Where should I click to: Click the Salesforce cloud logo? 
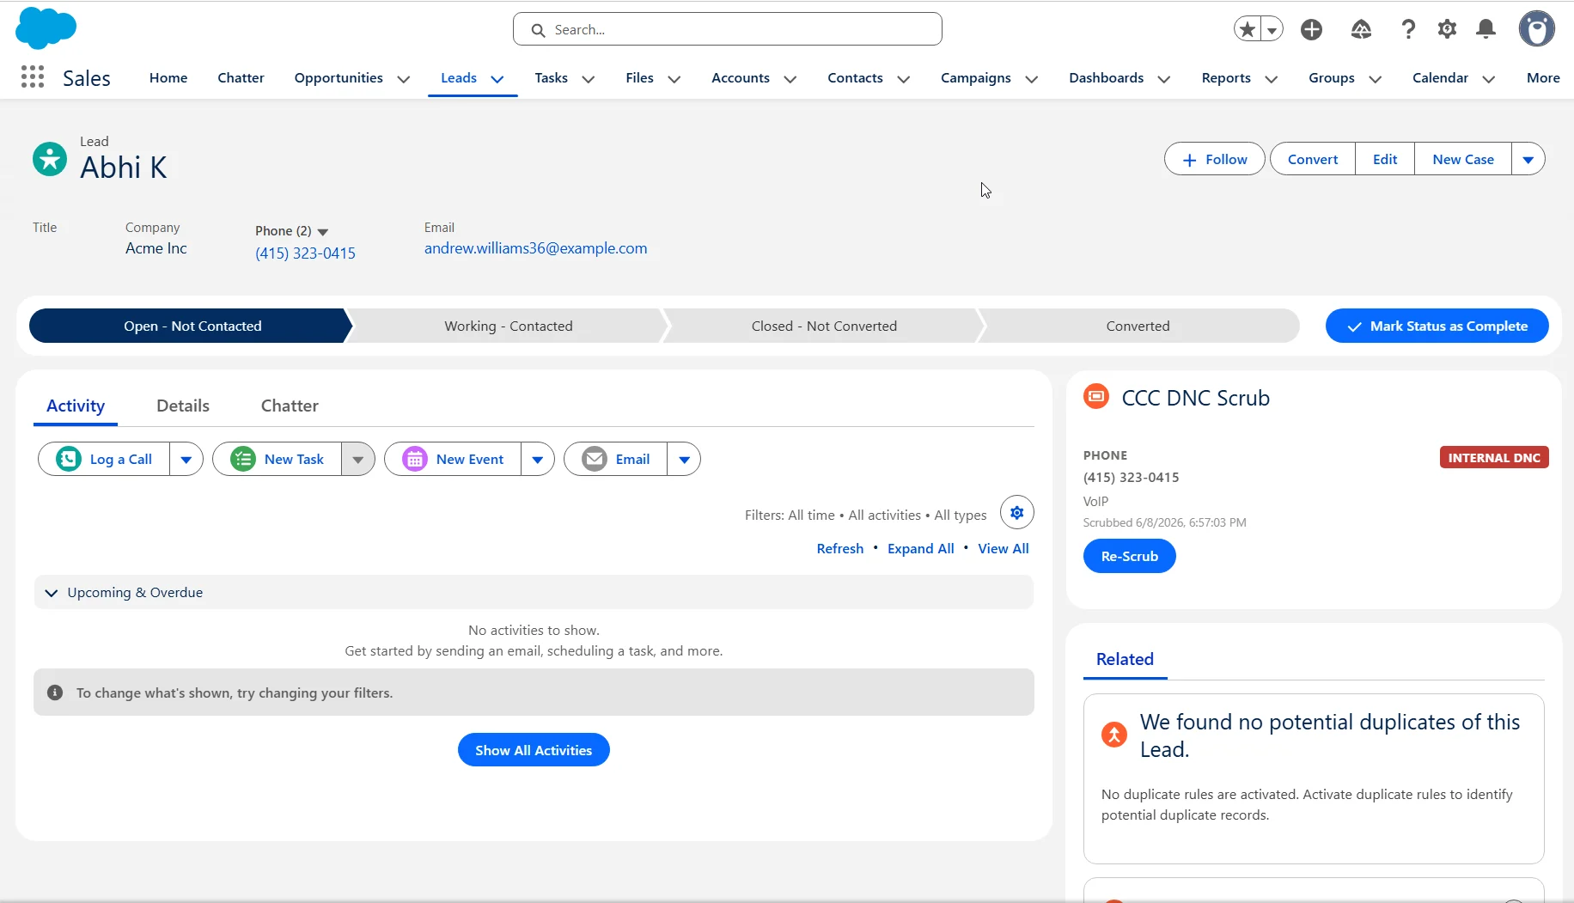[x=46, y=27]
